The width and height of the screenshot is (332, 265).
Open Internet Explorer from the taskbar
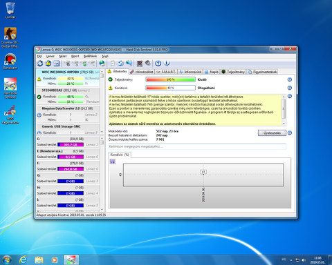point(23,260)
